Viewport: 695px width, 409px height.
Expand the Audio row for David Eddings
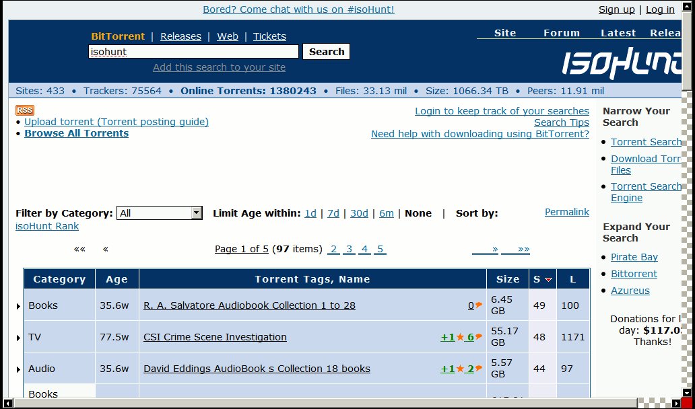pos(18,369)
